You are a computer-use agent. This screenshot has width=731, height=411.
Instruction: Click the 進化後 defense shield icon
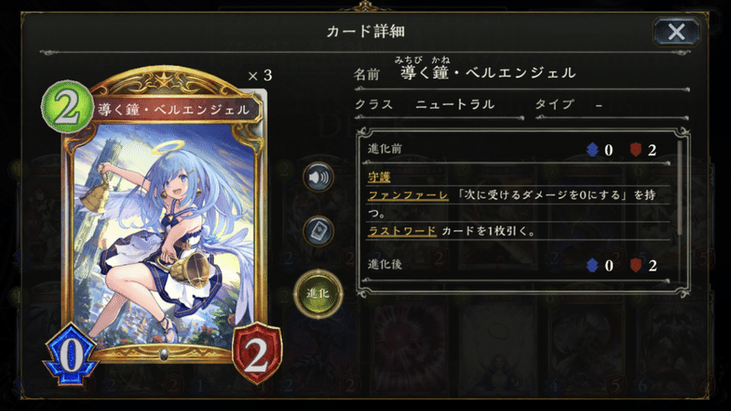pos(635,265)
